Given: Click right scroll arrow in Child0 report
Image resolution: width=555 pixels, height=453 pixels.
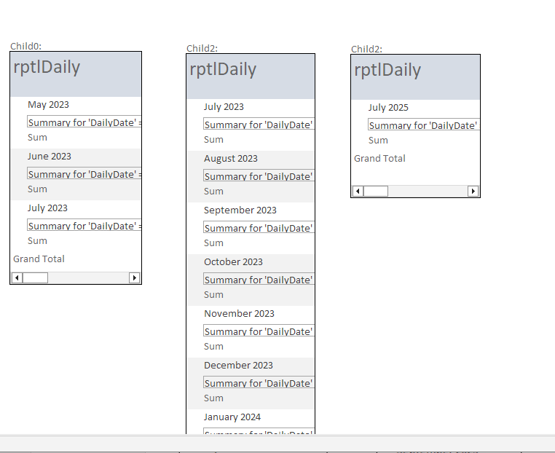Looking at the screenshot, I should click(134, 277).
